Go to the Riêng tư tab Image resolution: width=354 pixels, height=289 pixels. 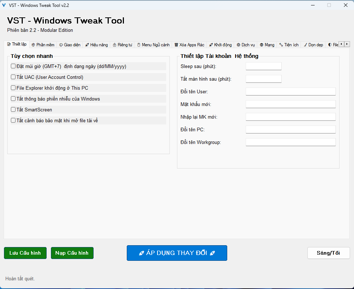tap(122, 45)
